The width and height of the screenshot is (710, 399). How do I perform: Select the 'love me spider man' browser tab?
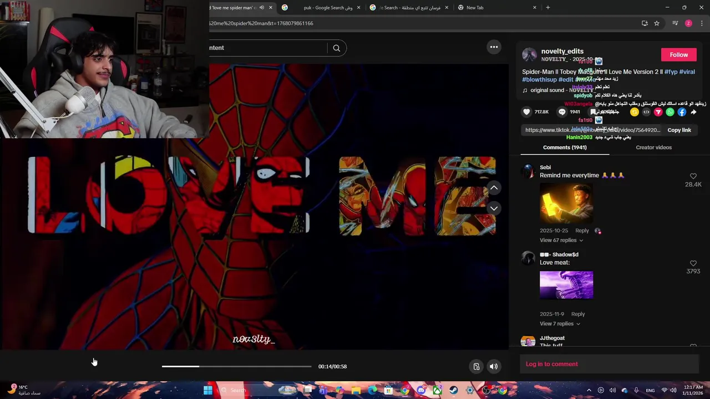233,7
